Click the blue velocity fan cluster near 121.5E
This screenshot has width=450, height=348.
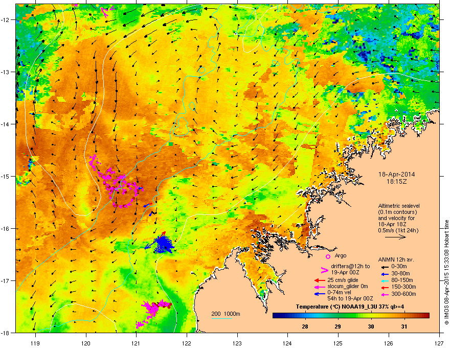(x=163, y=244)
